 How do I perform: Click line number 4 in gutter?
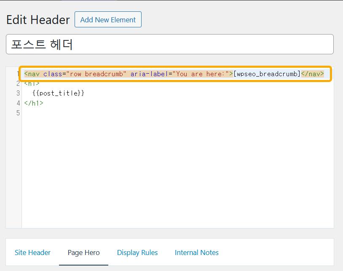pyautogui.click(x=18, y=103)
